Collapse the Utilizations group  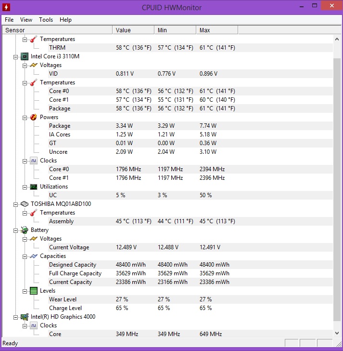coord(25,187)
